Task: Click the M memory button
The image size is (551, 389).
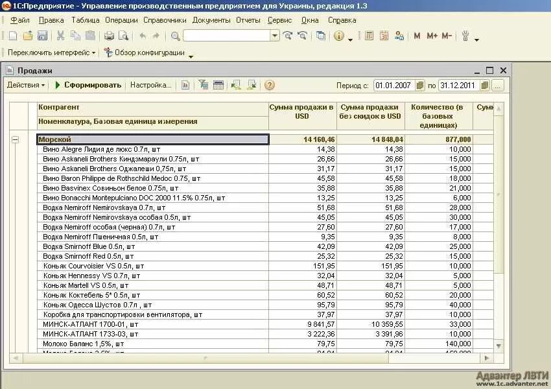Action: (x=417, y=36)
